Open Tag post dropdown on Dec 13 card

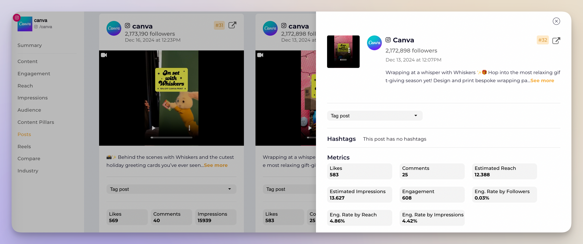pyautogui.click(x=289, y=189)
